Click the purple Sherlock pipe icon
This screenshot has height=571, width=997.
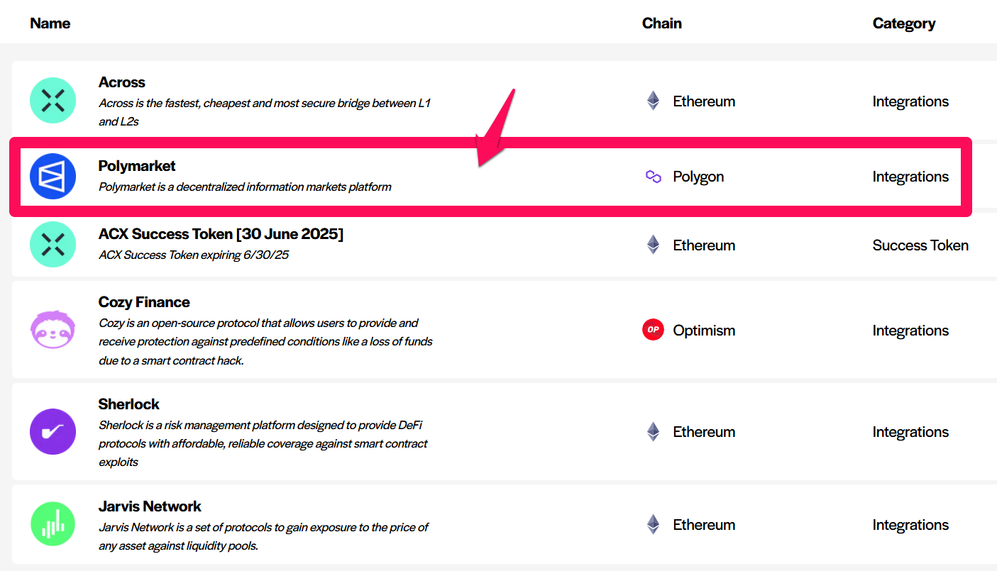pyautogui.click(x=53, y=431)
